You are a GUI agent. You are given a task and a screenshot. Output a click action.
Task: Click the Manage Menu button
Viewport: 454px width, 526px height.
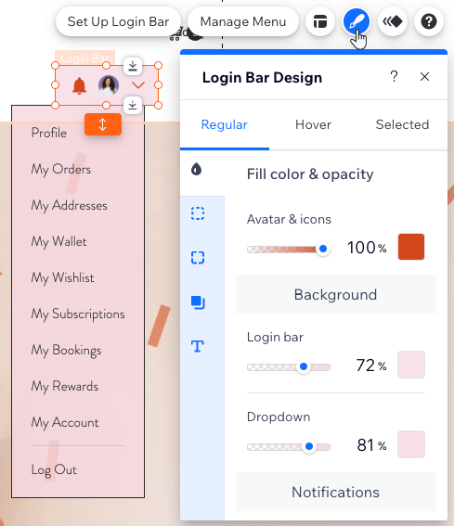pyautogui.click(x=243, y=22)
